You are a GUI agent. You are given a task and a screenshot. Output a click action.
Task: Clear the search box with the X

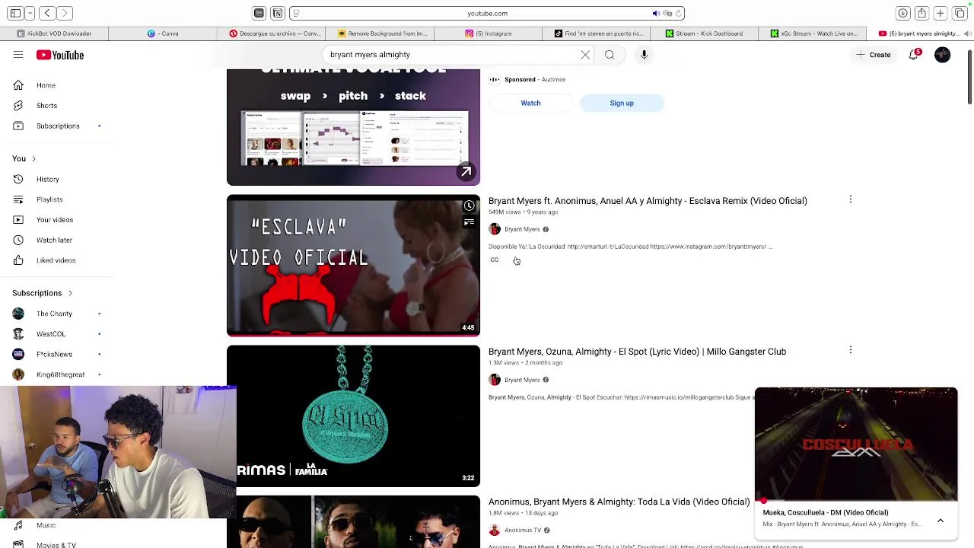coord(585,55)
